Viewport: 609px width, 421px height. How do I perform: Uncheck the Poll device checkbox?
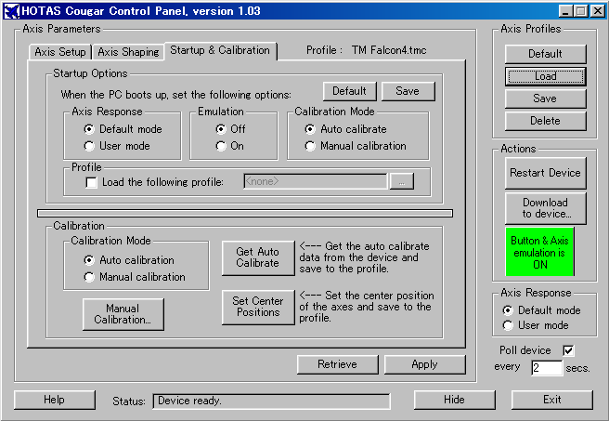pyautogui.click(x=568, y=350)
